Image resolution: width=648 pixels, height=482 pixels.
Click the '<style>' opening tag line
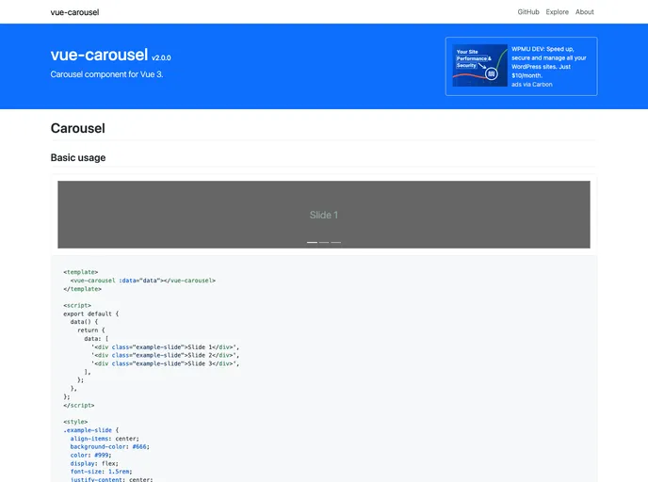(75, 422)
